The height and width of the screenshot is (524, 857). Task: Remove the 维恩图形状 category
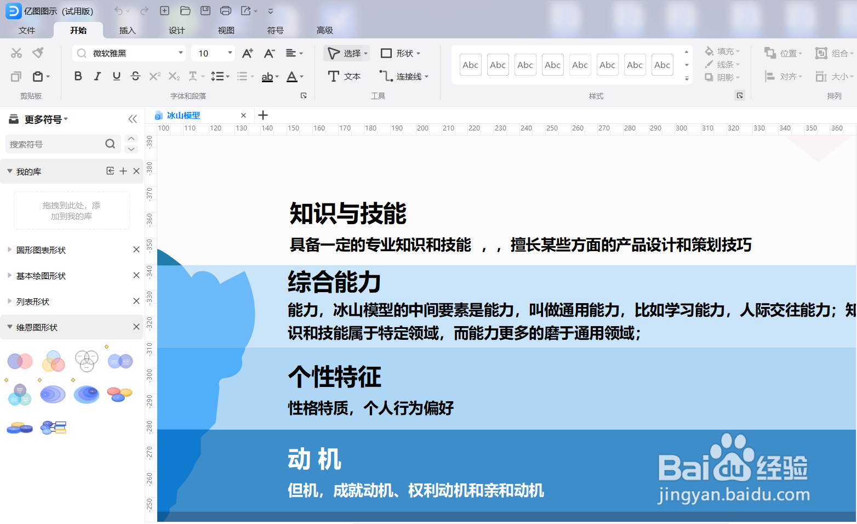click(136, 327)
